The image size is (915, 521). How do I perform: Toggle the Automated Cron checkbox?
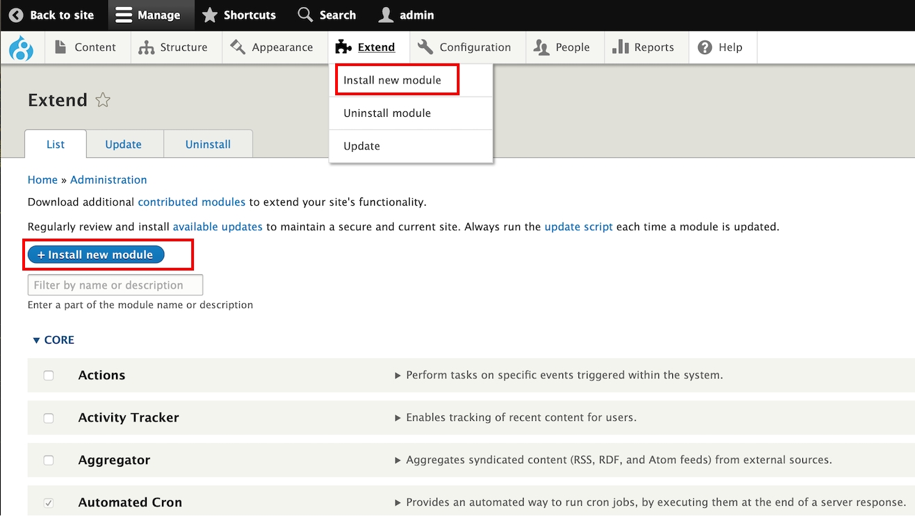click(49, 503)
